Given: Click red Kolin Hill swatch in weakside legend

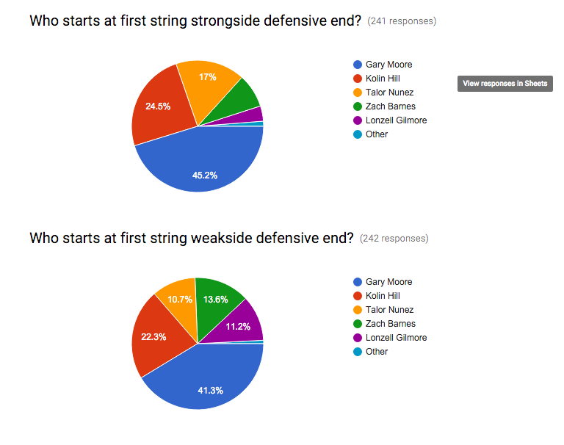Looking at the screenshot, I should coord(358,296).
